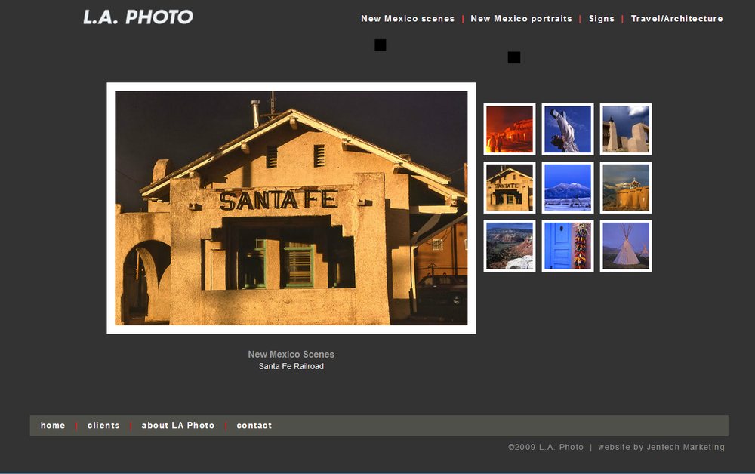
Task: Select the adobe church with clouds thumbnail
Action: coord(626,130)
